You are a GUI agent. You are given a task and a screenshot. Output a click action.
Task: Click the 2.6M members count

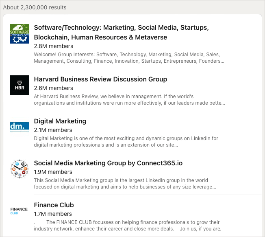pos(53,88)
